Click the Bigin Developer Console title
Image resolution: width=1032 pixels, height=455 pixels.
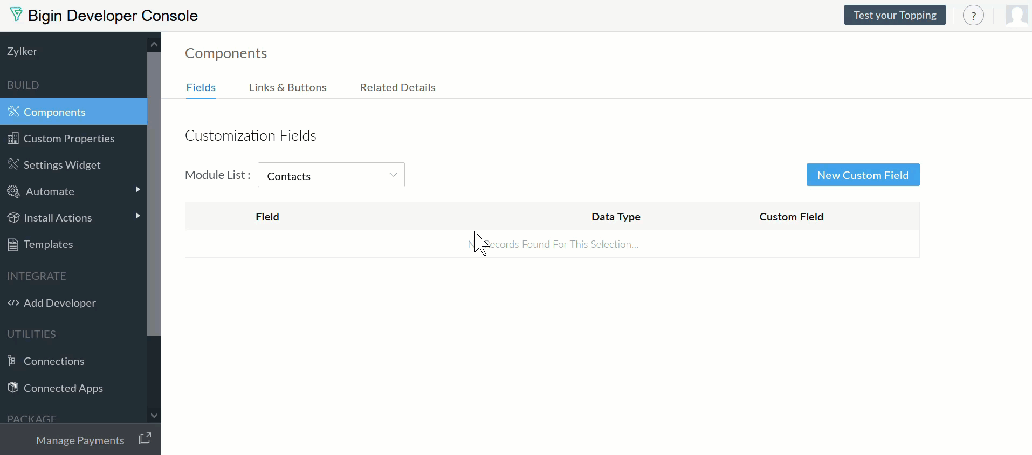113,16
